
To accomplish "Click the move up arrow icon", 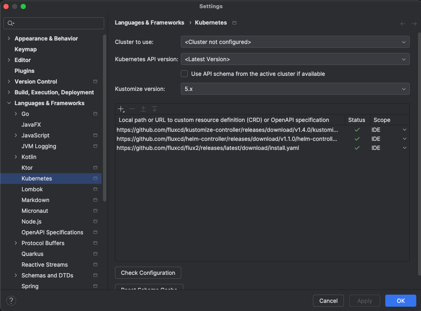I will click(x=143, y=109).
